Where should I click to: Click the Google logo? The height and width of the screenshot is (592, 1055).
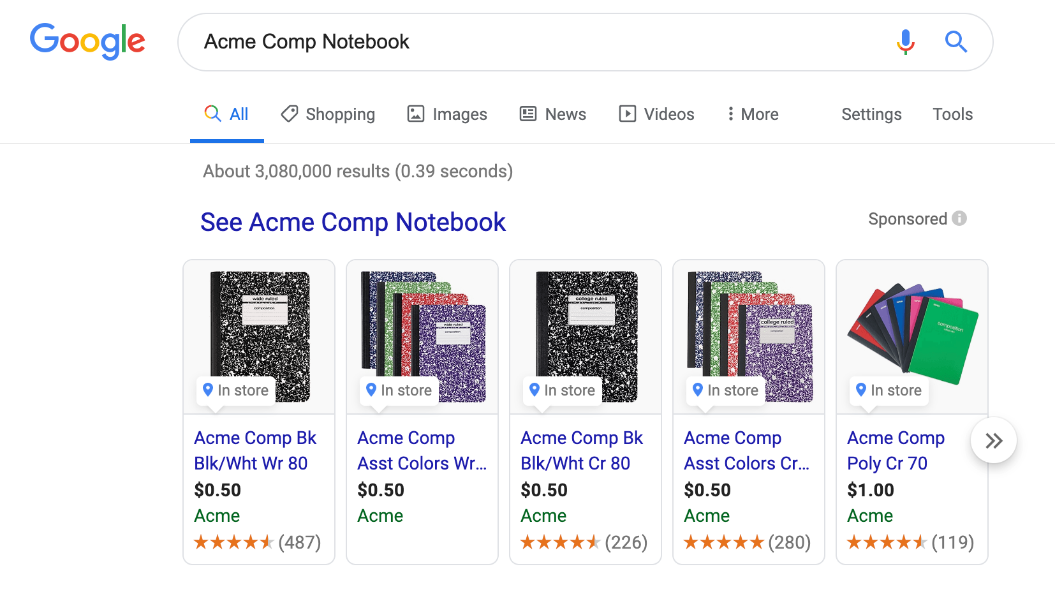point(87,41)
